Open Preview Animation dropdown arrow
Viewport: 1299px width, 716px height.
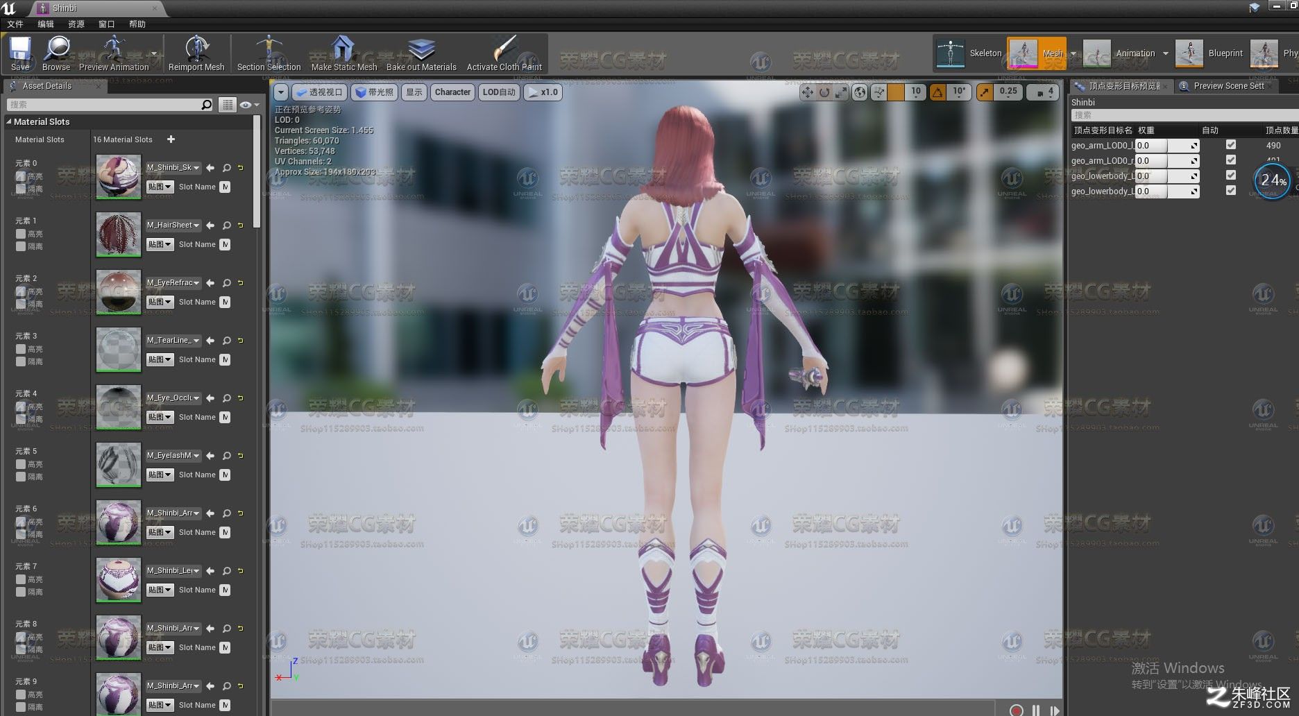(154, 54)
